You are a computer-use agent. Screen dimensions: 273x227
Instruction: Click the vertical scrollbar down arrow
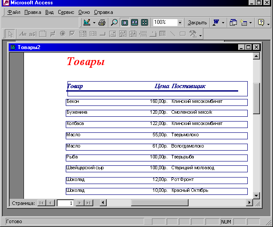[256, 196]
